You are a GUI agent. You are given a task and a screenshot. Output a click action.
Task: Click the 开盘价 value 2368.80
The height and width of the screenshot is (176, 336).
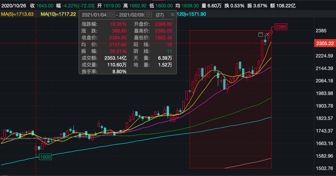point(164,24)
